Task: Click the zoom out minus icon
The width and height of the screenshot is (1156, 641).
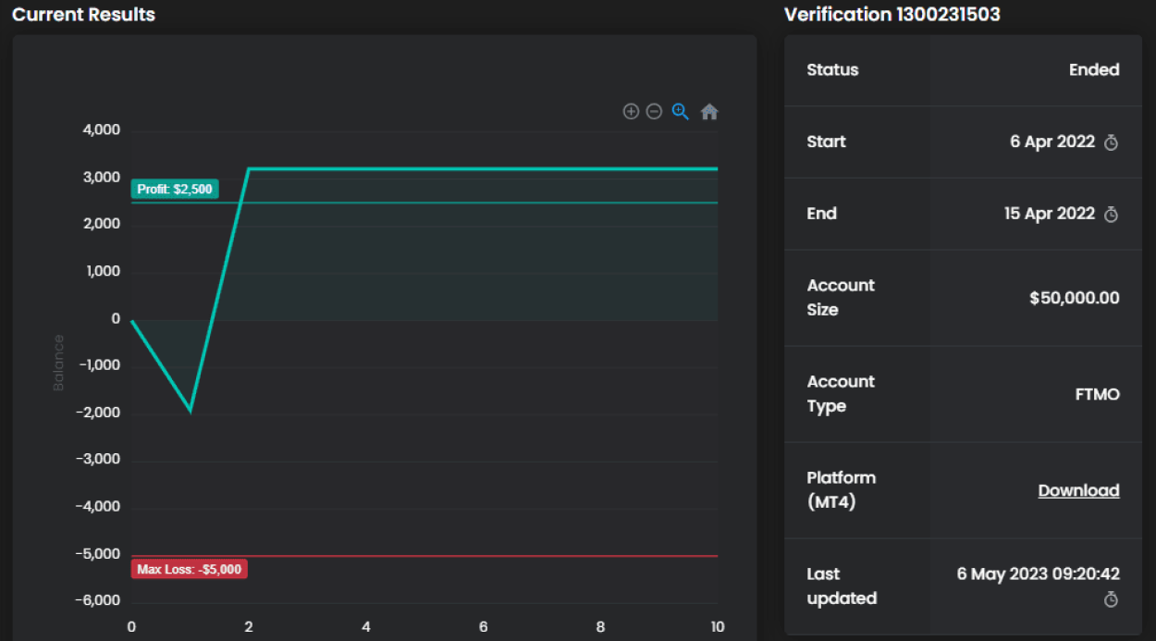Action: (x=654, y=112)
